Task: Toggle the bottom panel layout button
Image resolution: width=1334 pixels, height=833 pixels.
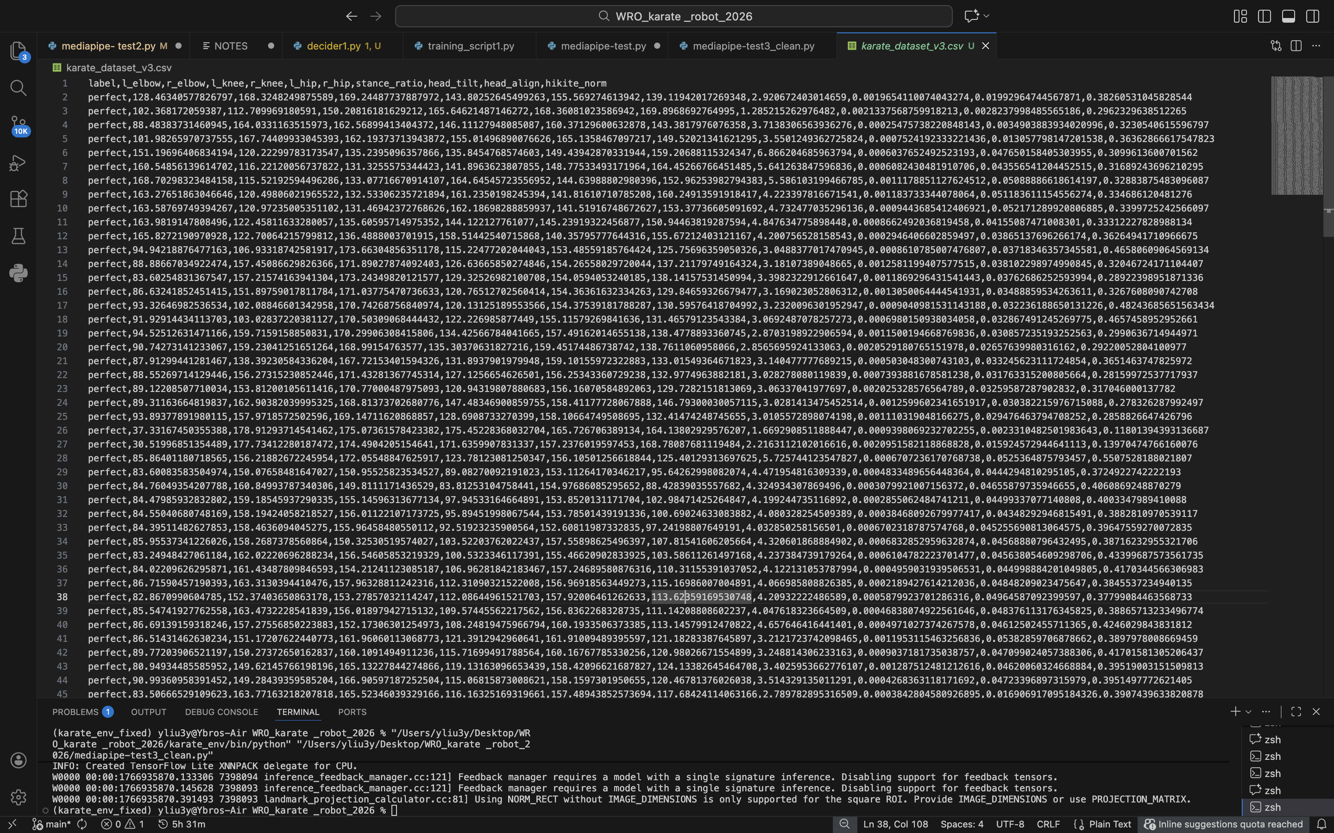Action: [x=1288, y=16]
